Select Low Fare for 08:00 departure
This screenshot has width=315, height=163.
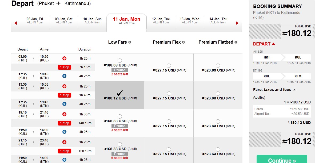(120, 61)
